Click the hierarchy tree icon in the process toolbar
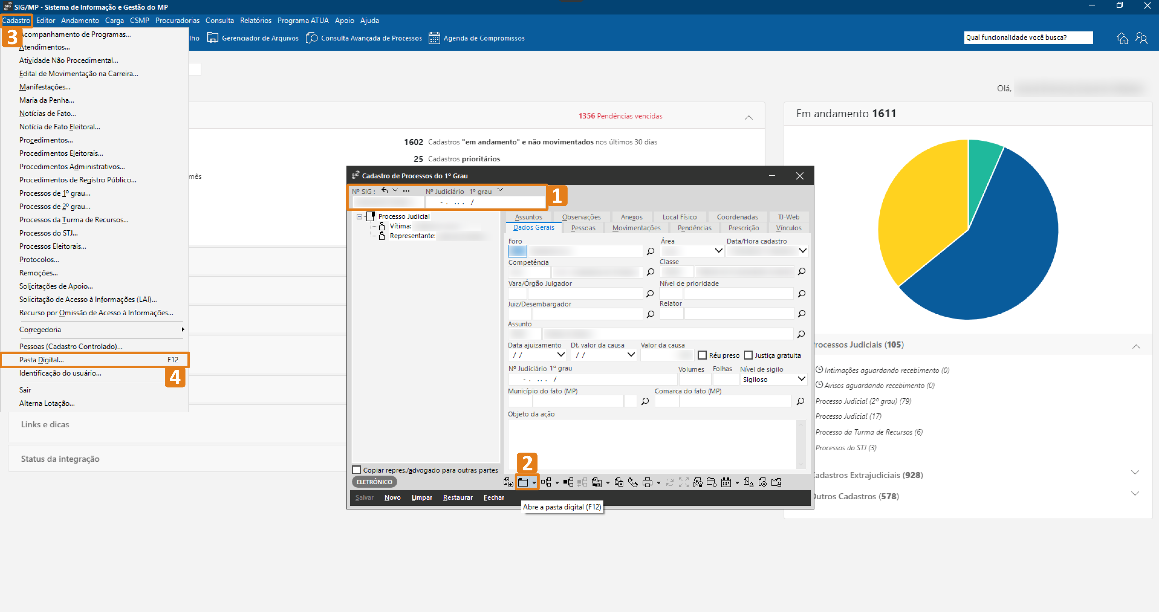 click(546, 483)
